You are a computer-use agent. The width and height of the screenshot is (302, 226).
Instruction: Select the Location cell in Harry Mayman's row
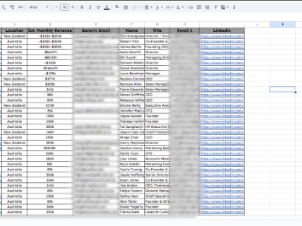14,143
